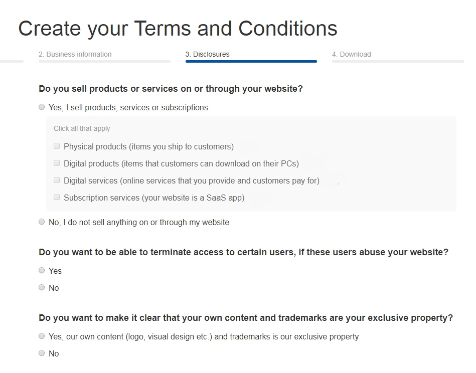
Task: Uncheck the Physical products checkbox
Action: tap(57, 146)
